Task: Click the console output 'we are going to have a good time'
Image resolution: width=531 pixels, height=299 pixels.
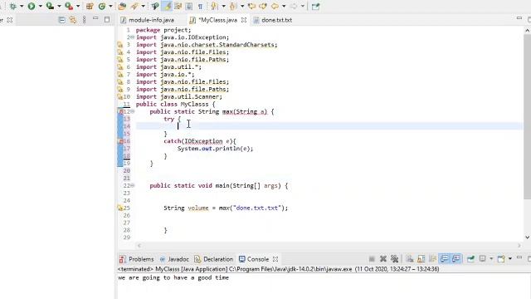Action: click(173, 277)
